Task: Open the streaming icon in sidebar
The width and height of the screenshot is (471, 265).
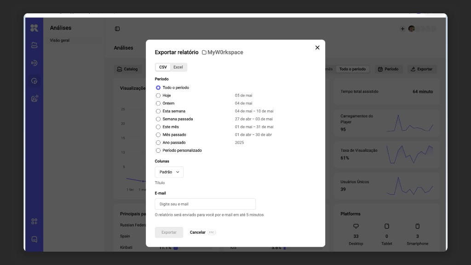Action: [34, 63]
